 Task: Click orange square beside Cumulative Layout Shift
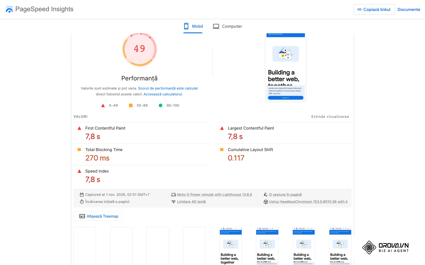coord(222,150)
